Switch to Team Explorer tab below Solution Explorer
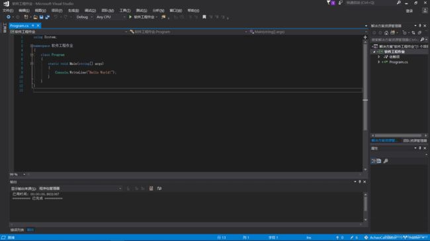 [x=415, y=140]
